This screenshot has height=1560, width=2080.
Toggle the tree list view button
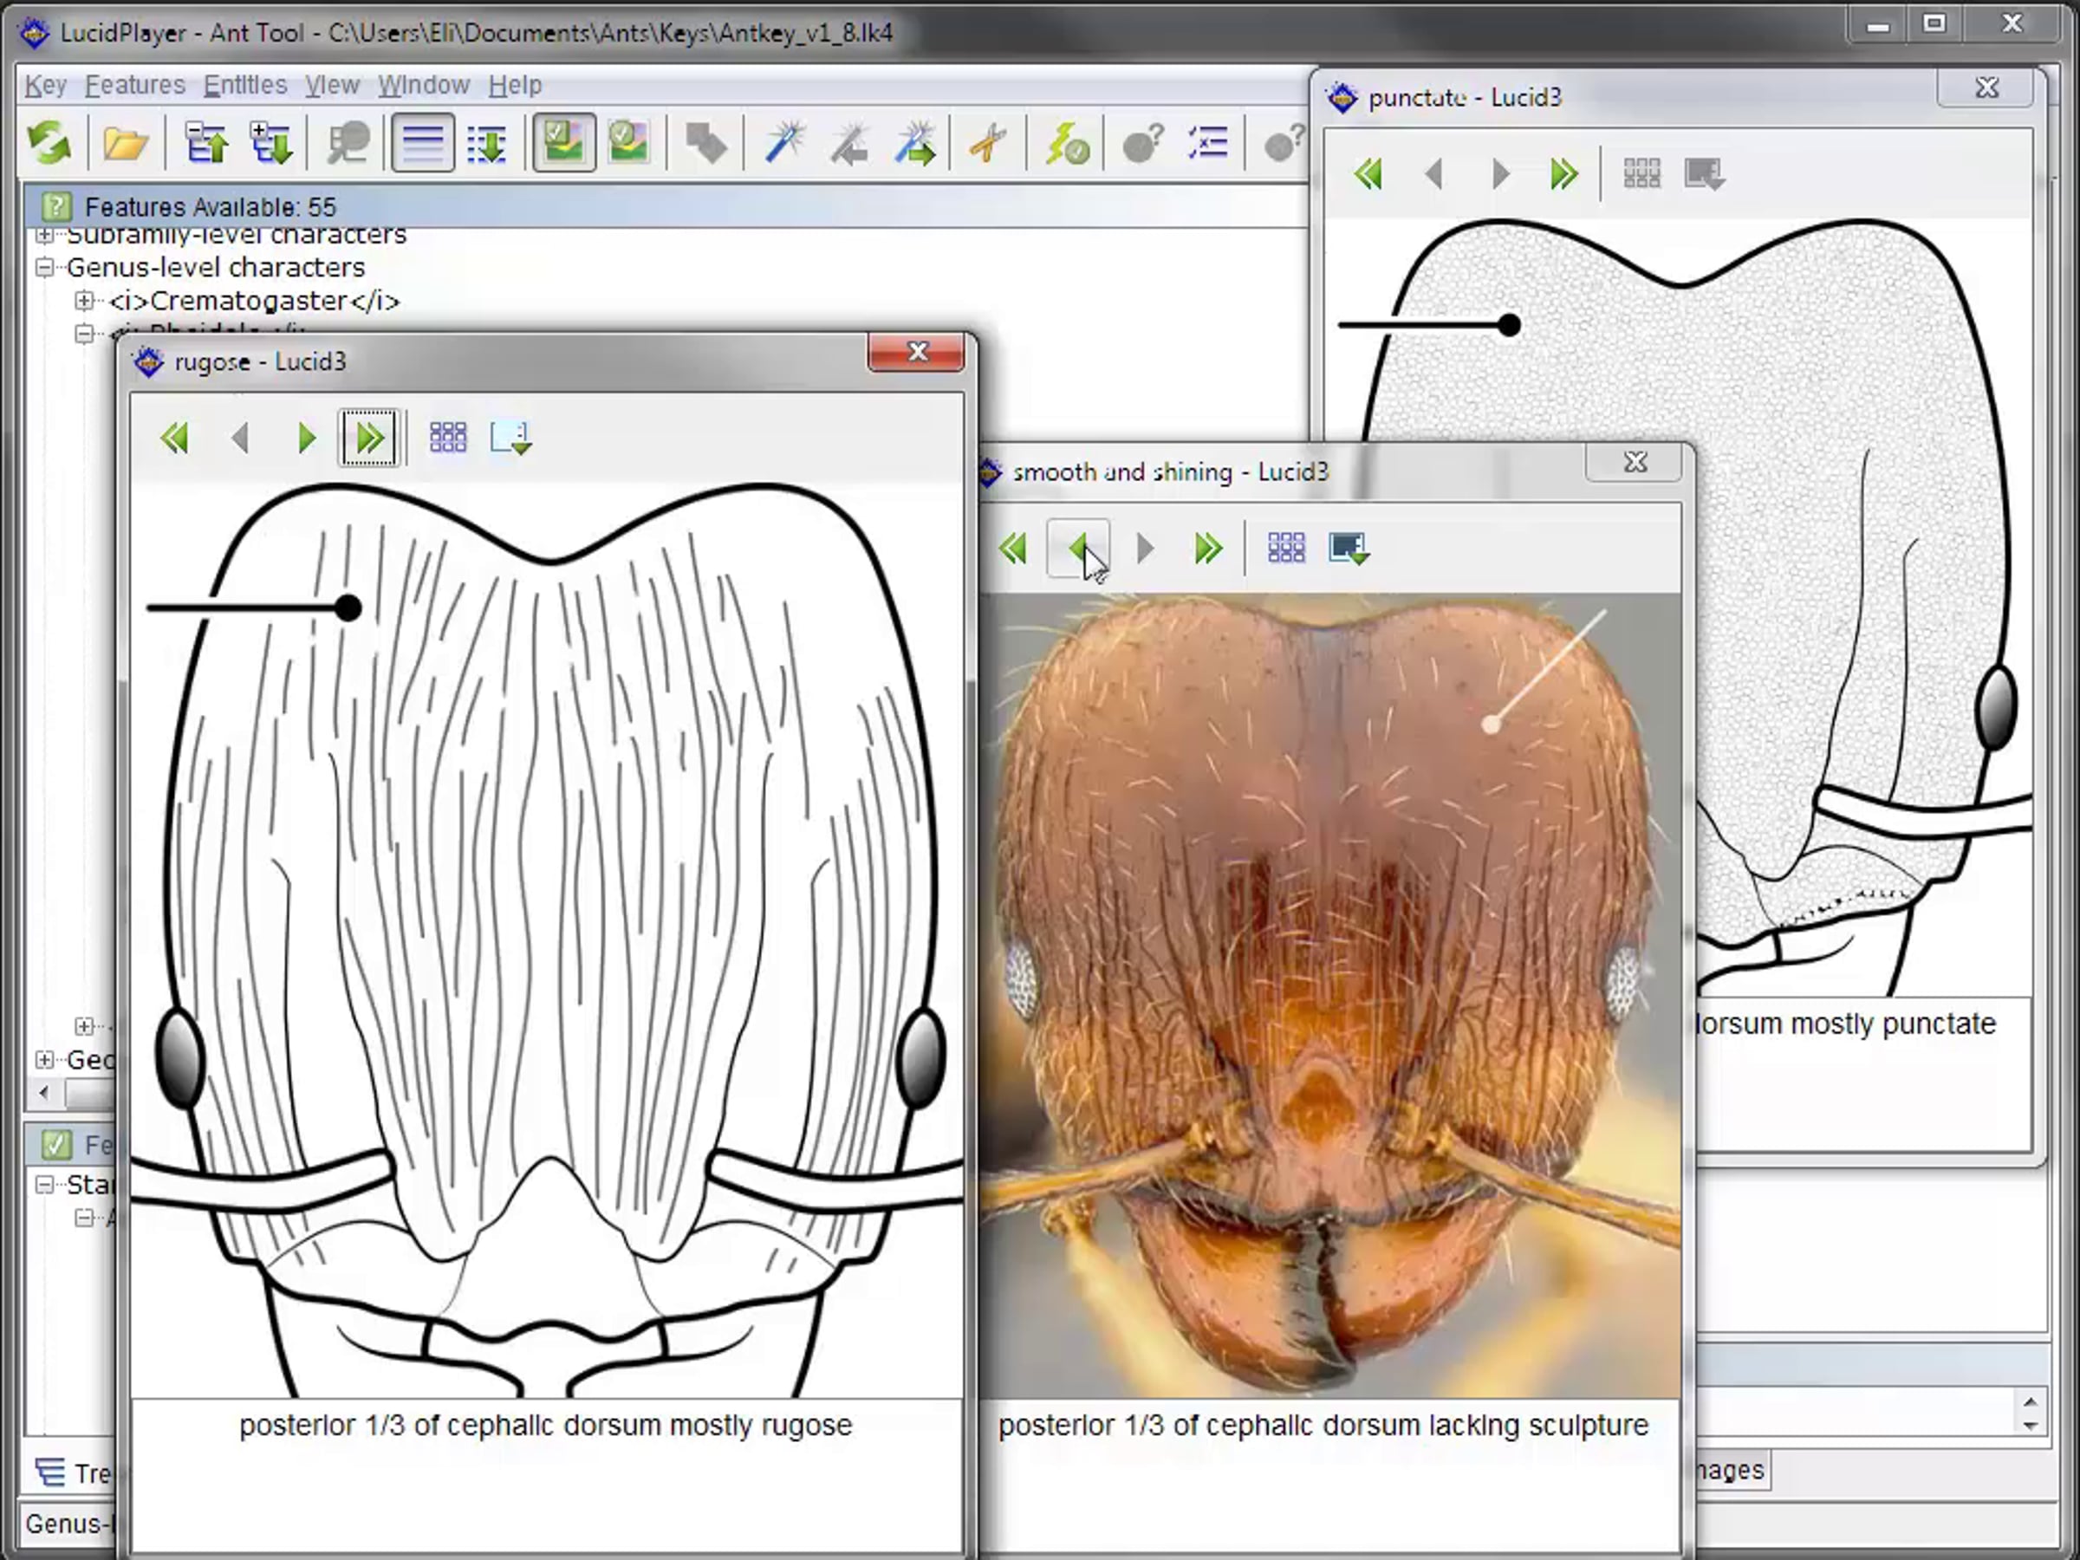(422, 144)
